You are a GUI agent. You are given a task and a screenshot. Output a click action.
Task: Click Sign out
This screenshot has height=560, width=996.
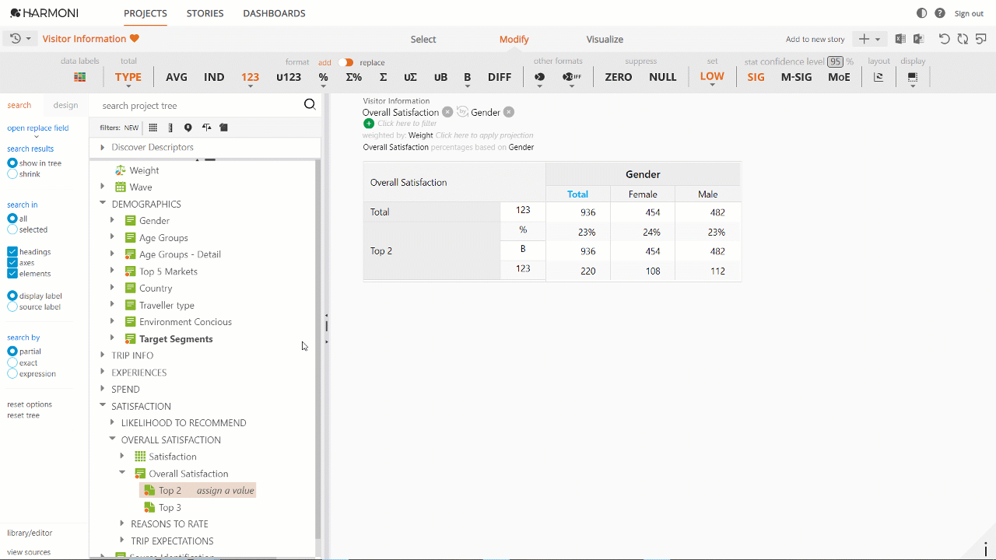969,13
